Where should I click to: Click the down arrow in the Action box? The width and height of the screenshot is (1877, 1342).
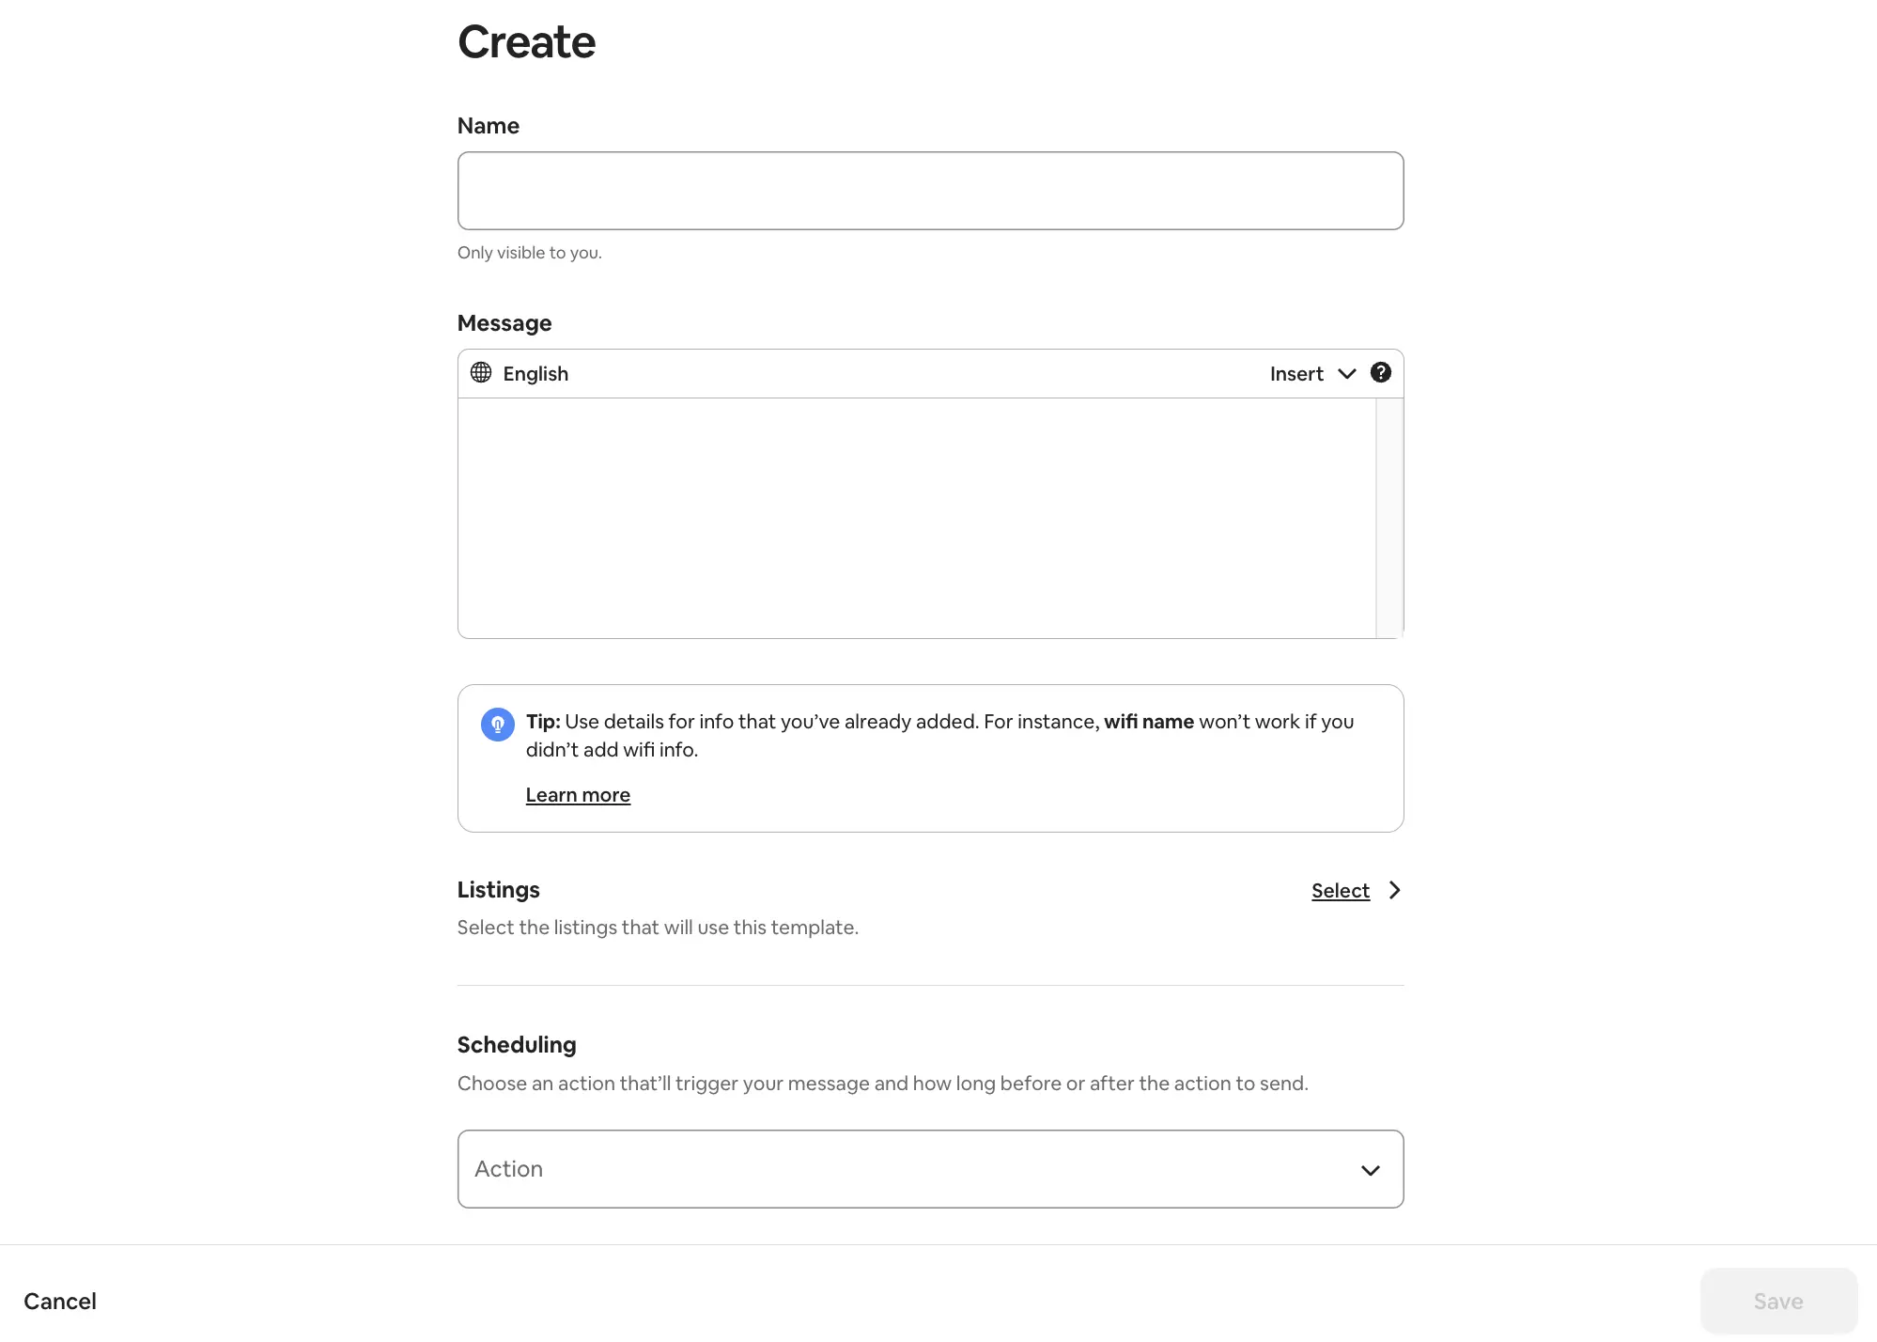point(1370,1170)
